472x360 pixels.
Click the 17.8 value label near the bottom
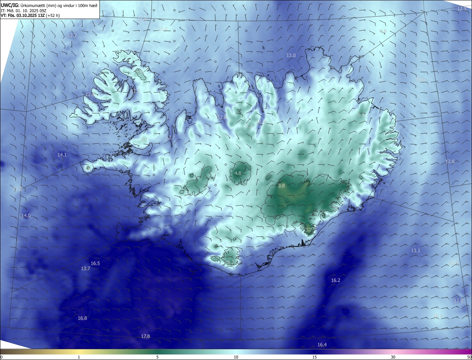click(145, 336)
